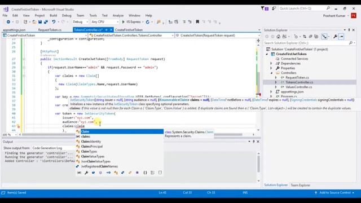Open the Edit menu
361x203 pixels.
(15, 15)
